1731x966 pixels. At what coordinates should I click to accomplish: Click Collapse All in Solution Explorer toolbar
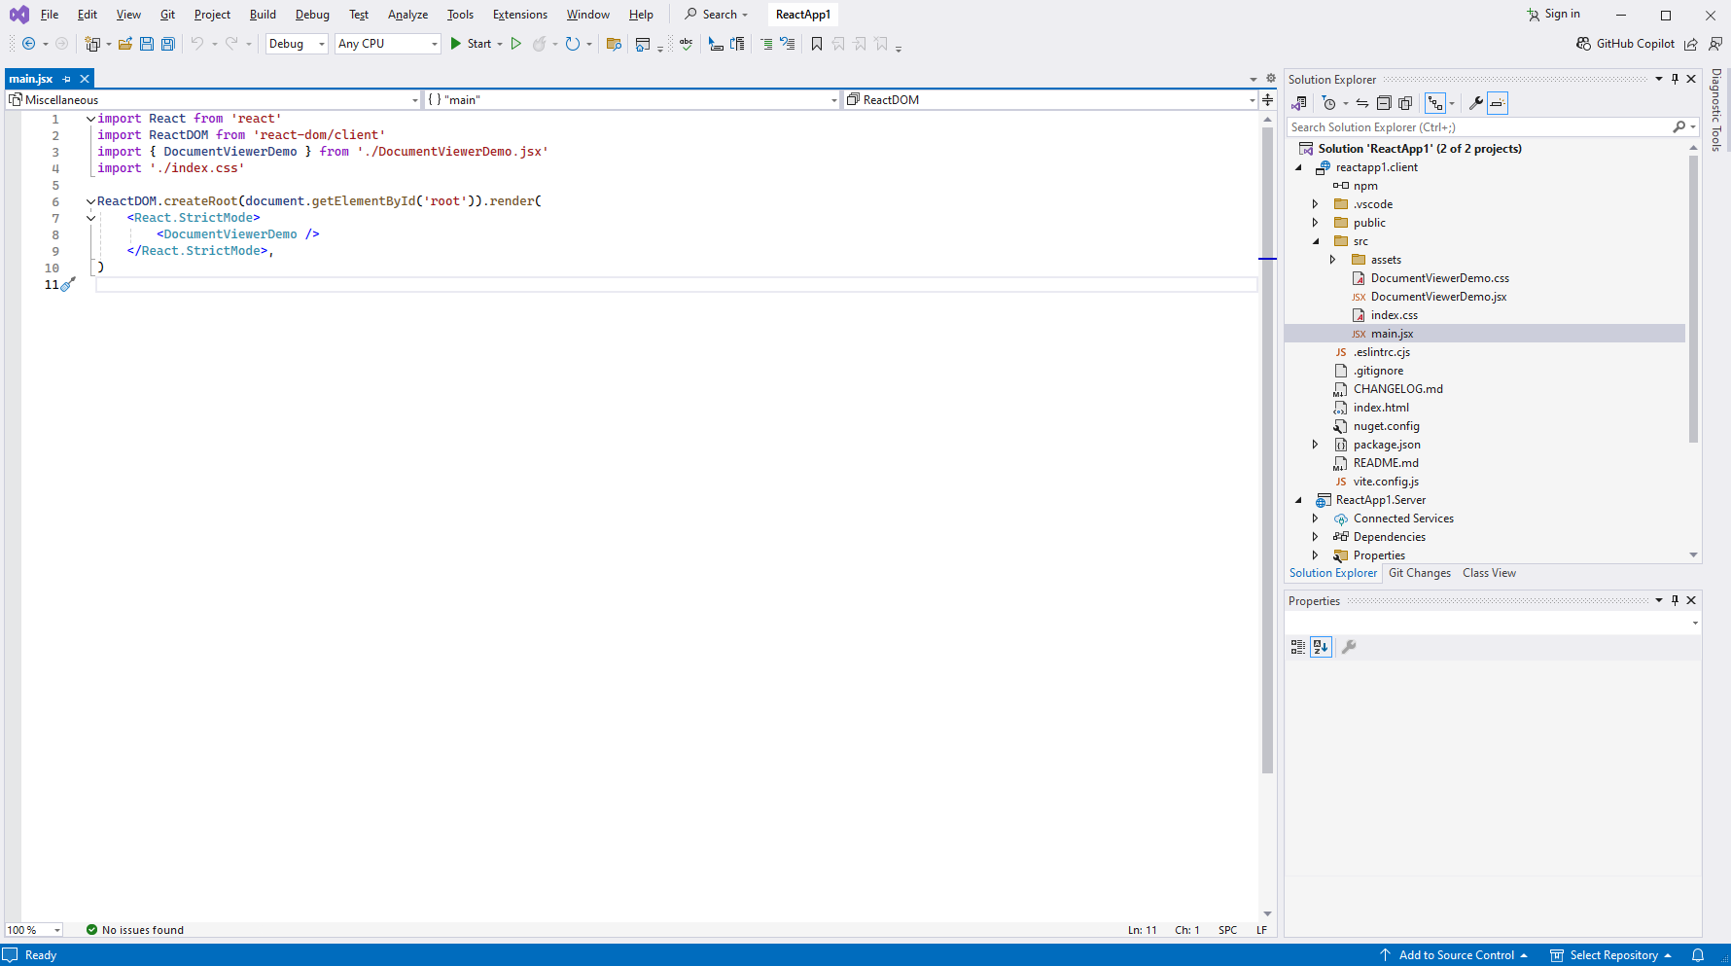pos(1384,103)
